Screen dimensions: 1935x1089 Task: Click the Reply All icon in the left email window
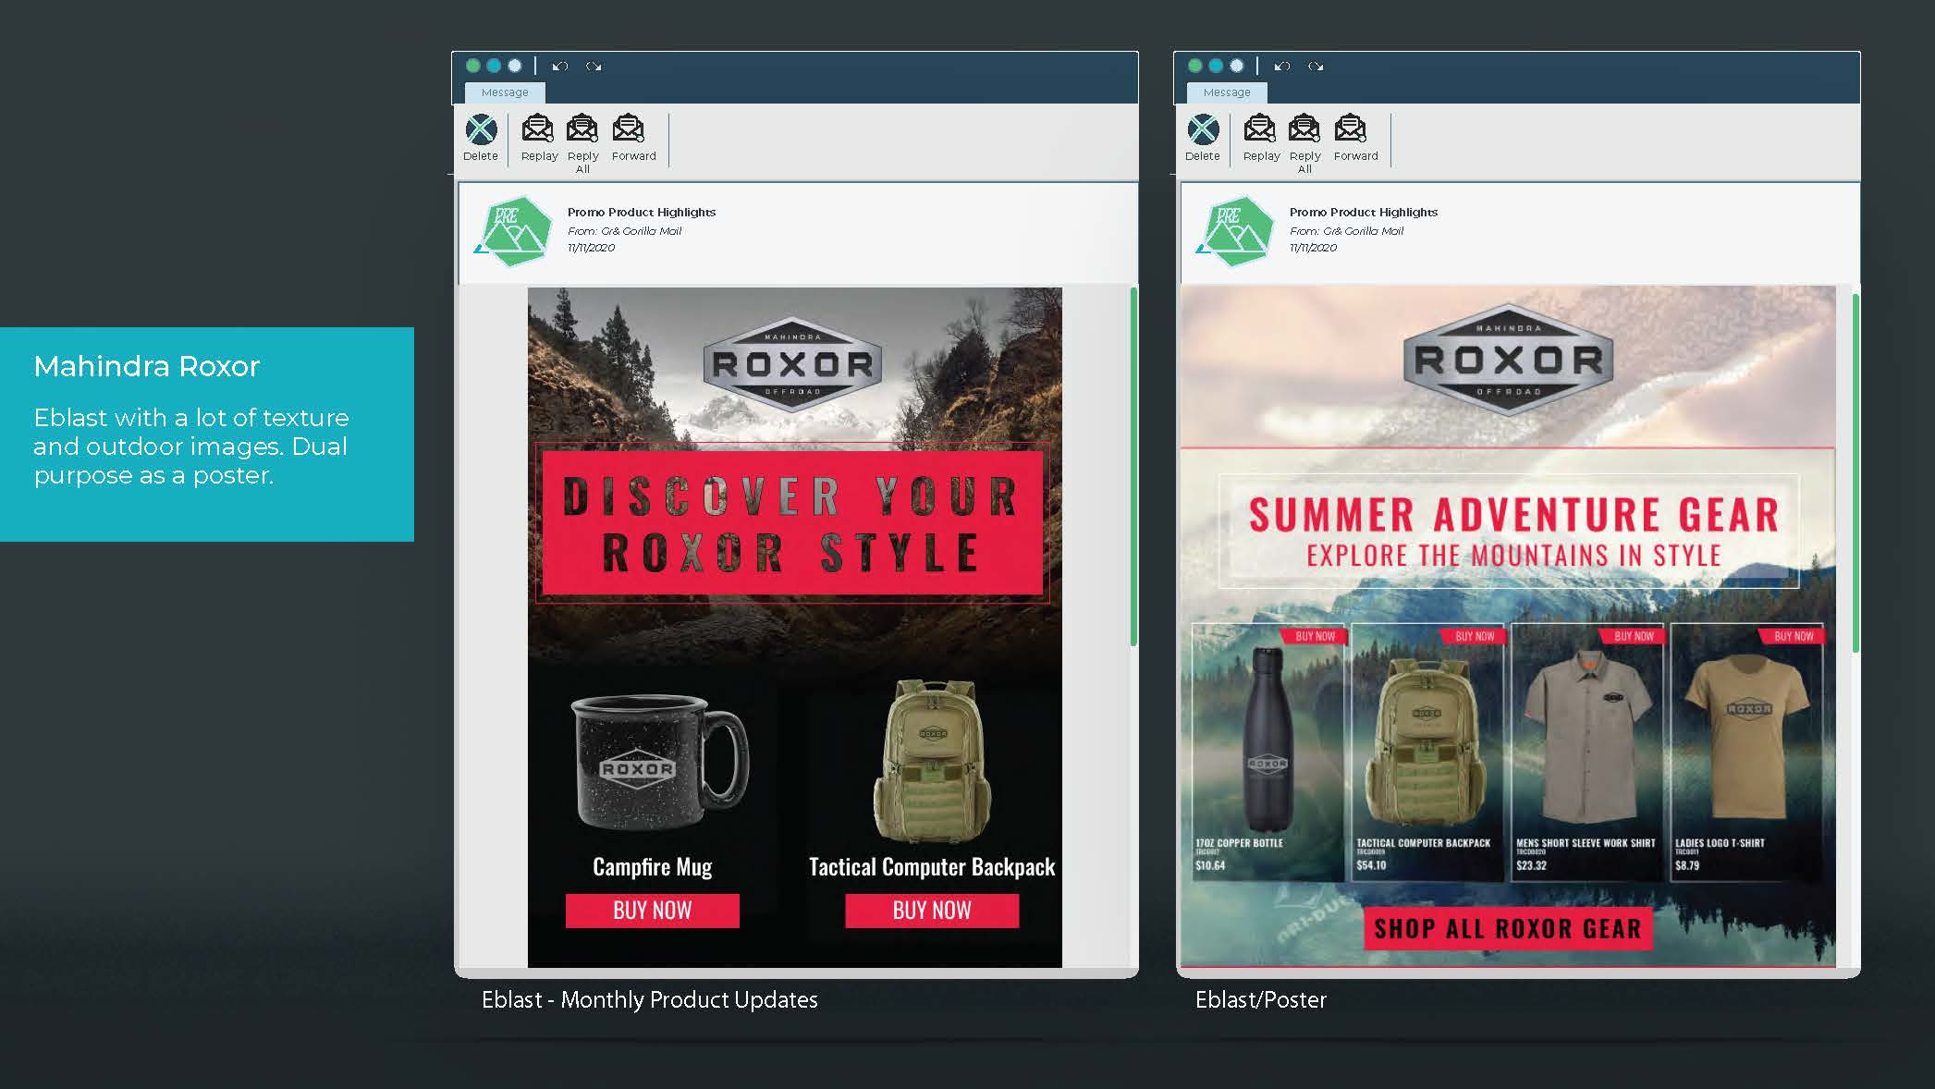pos(582,128)
